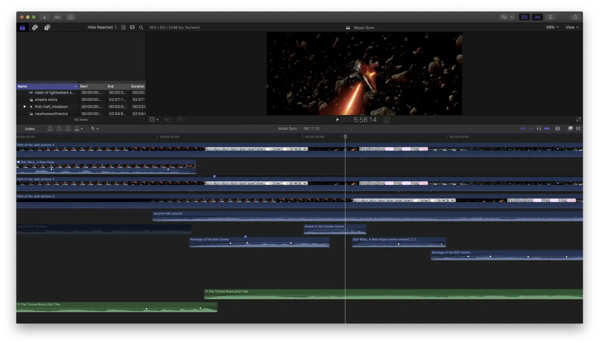Click the Retime speedometer icon
The width and height of the screenshot is (600, 345).
coord(180,120)
